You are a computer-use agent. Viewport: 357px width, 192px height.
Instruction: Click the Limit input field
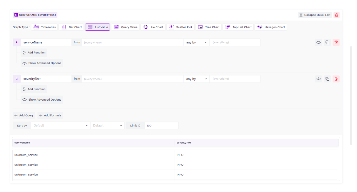(x=161, y=126)
